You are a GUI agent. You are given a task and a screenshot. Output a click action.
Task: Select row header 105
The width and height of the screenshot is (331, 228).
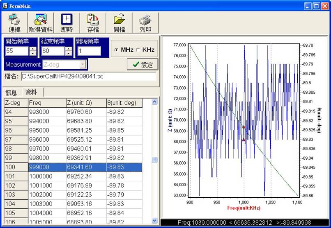tap(16, 213)
